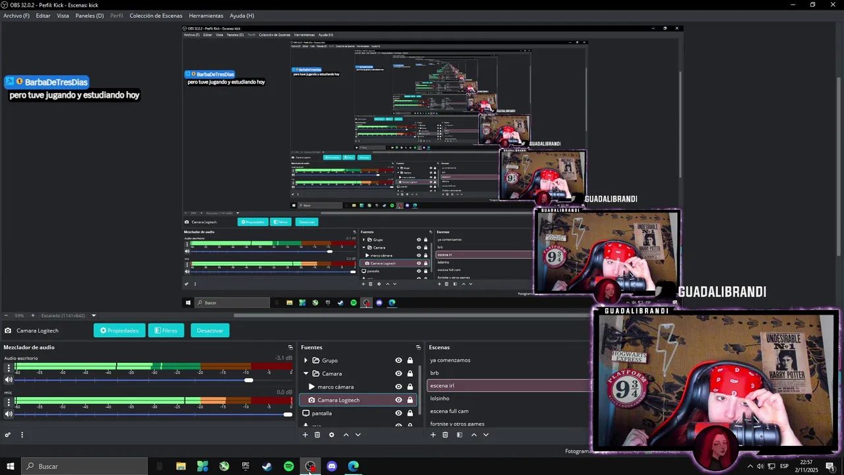Open the Paneles menu
This screenshot has height=475, width=844.
90,16
